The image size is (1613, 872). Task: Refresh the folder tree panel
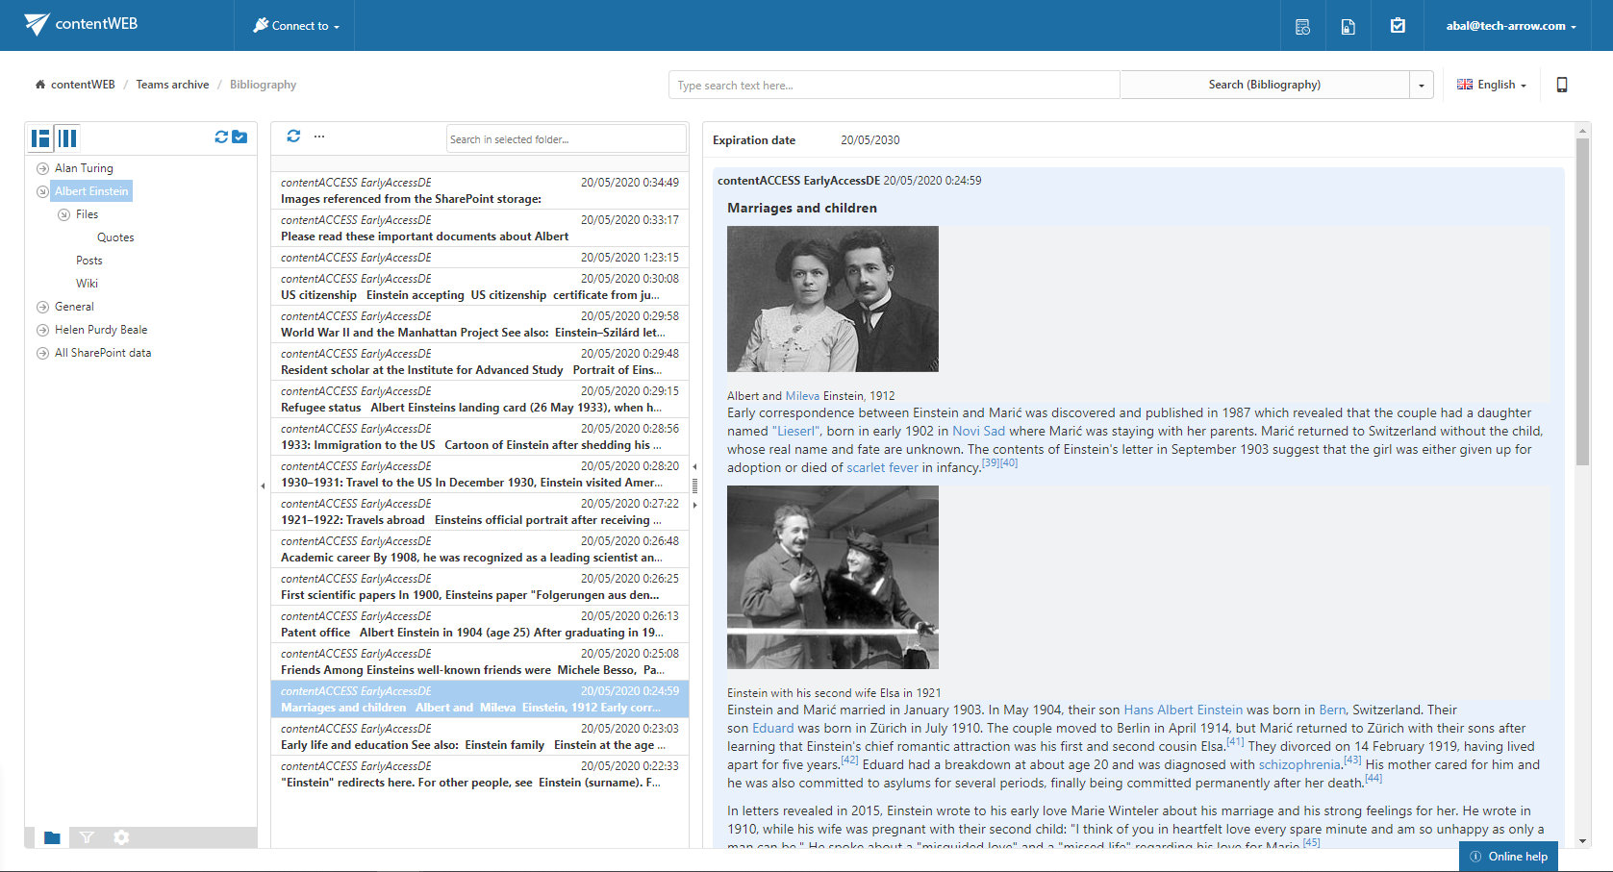pyautogui.click(x=221, y=137)
